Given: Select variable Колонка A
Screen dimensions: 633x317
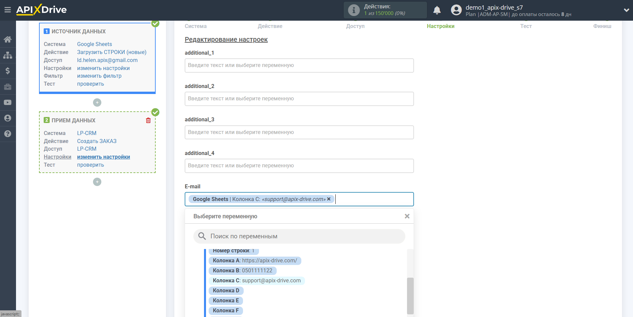Looking at the screenshot, I should tap(255, 261).
